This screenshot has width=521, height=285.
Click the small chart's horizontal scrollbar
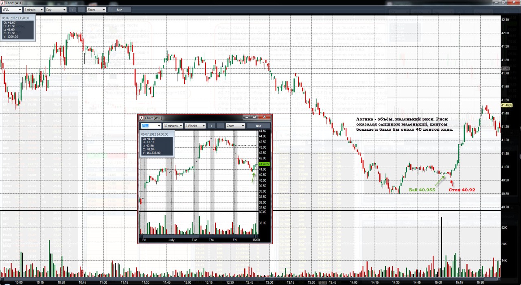199,236
